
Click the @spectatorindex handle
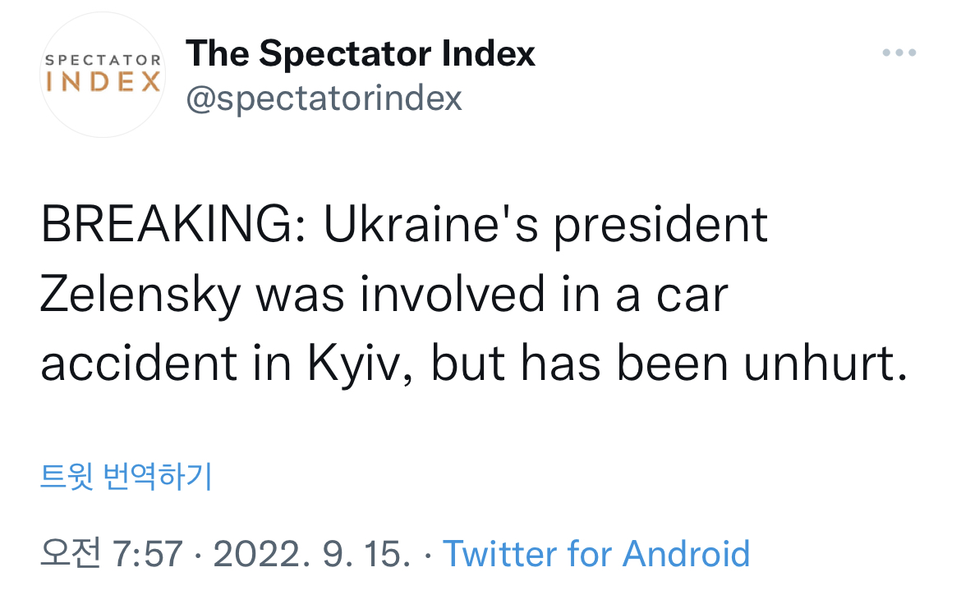(324, 98)
